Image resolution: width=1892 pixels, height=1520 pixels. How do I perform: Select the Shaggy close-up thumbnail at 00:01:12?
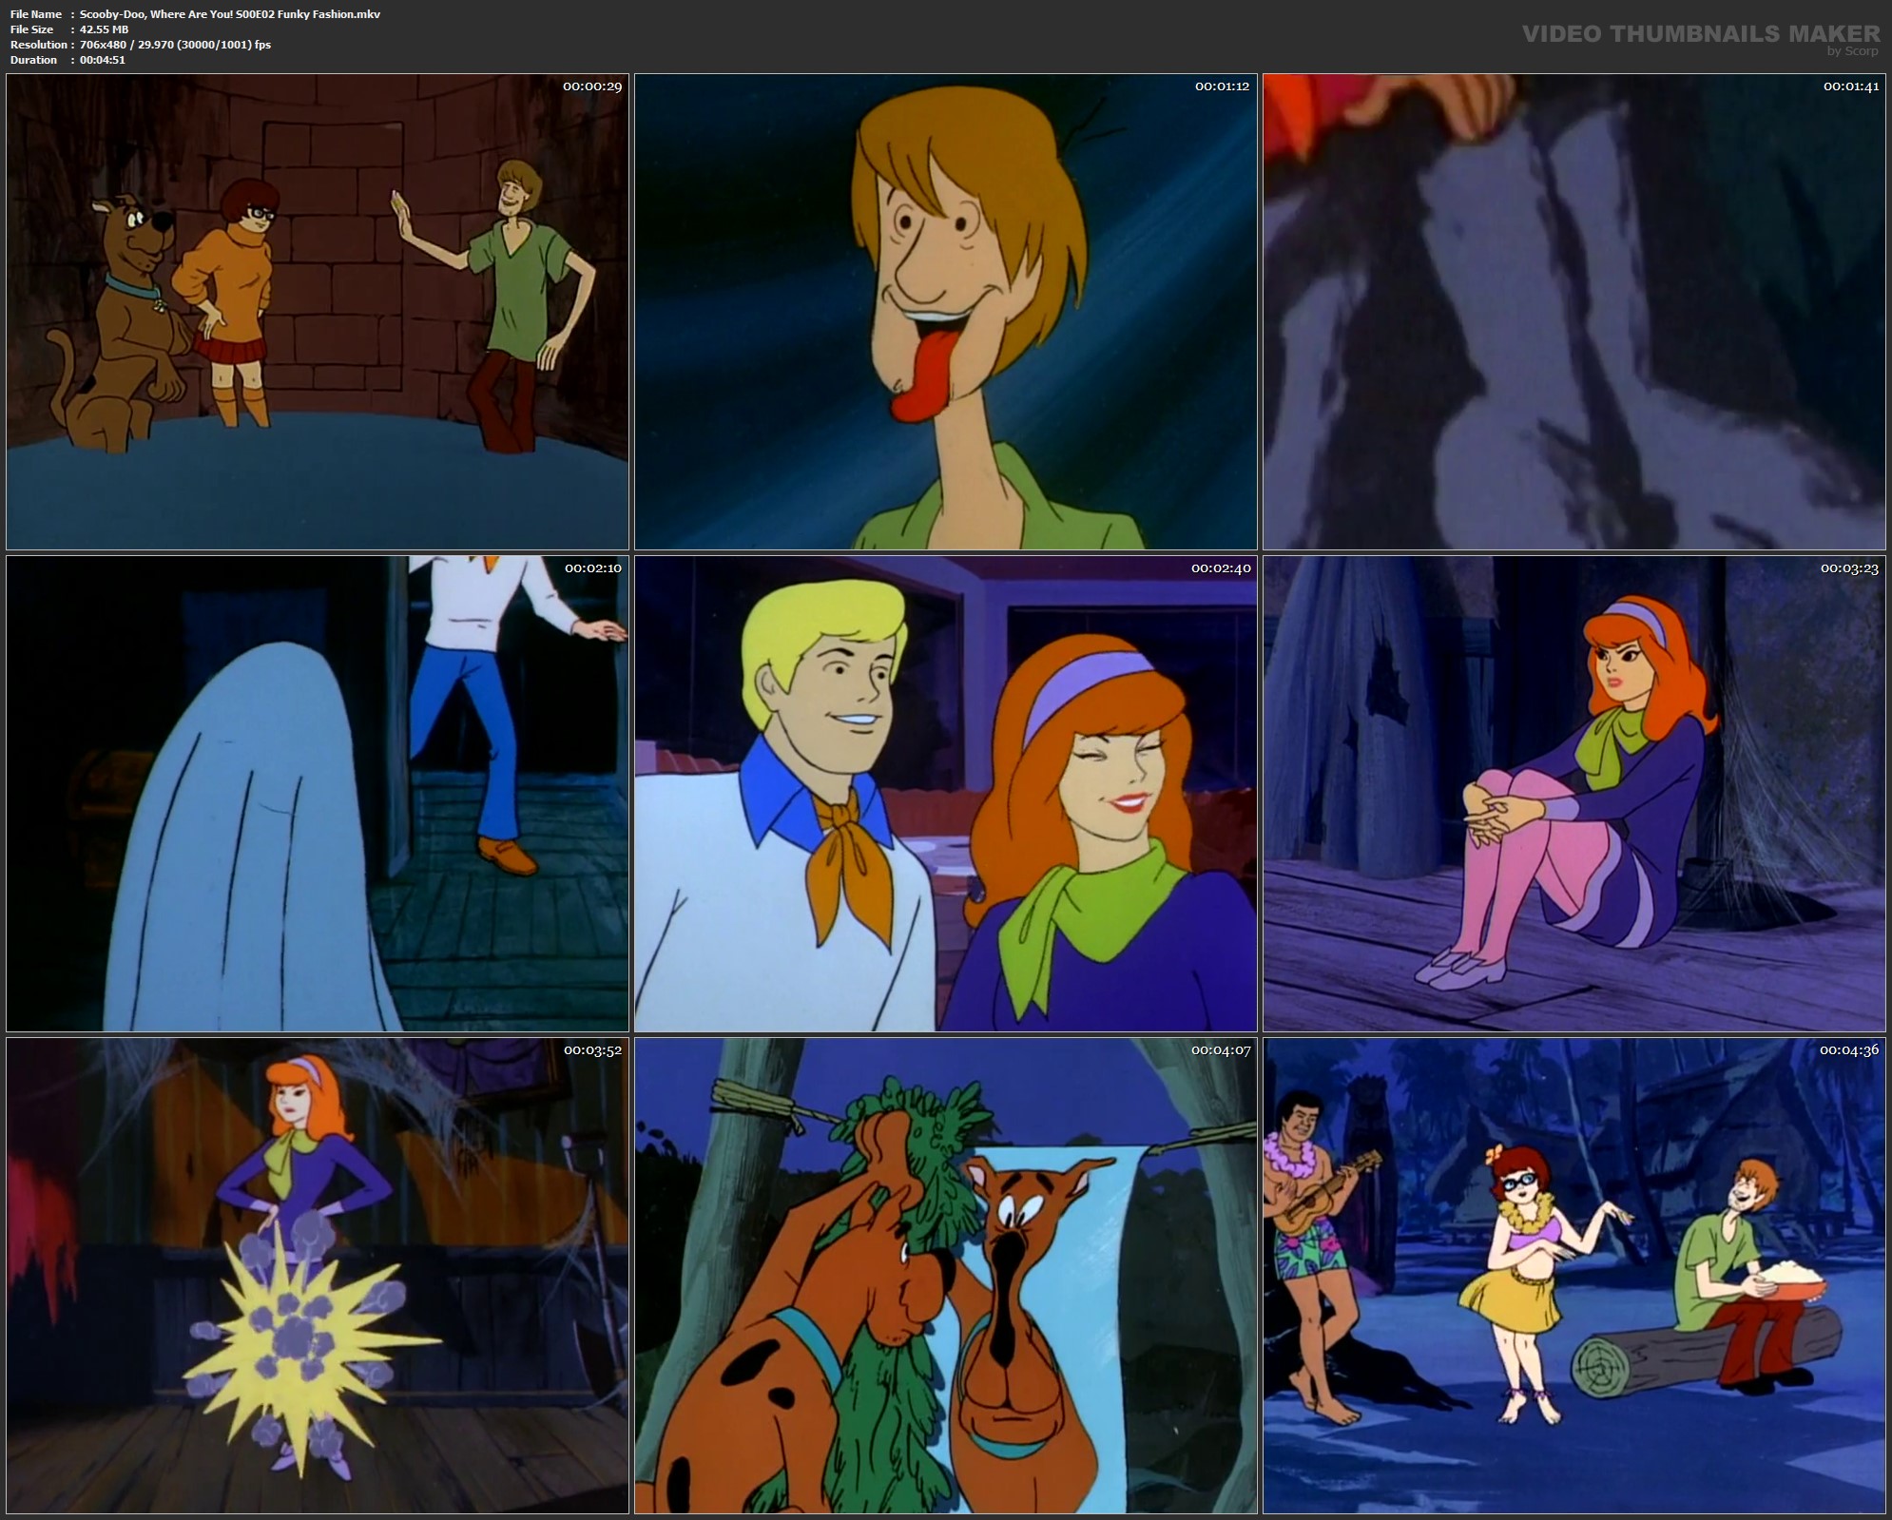945,312
